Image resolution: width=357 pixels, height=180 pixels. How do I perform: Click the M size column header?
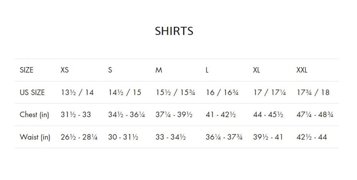[x=159, y=70]
